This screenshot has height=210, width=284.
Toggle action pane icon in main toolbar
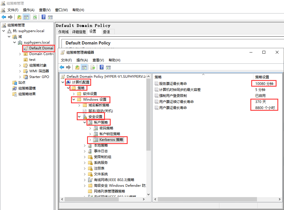click(50, 17)
